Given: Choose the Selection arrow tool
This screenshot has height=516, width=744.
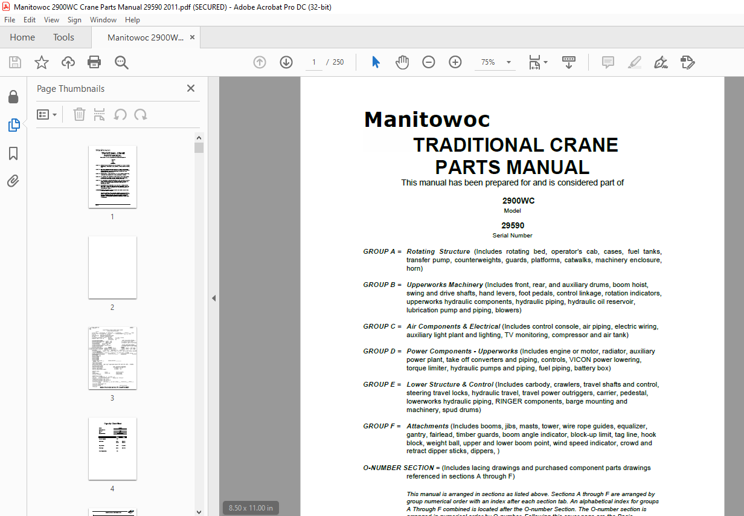Looking at the screenshot, I should coord(376,62).
